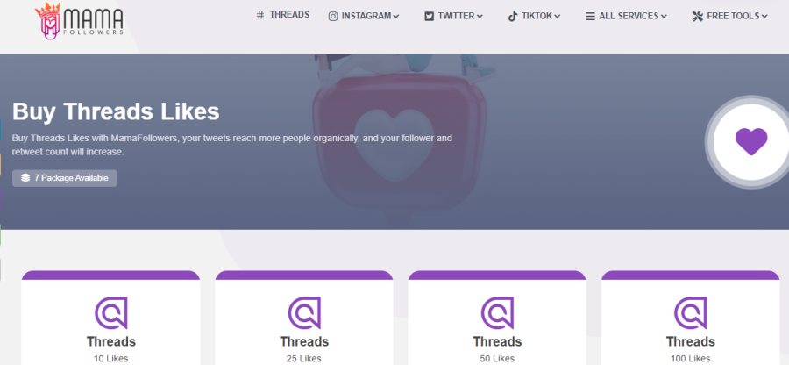Click the 7 Package Available badge

(64, 178)
